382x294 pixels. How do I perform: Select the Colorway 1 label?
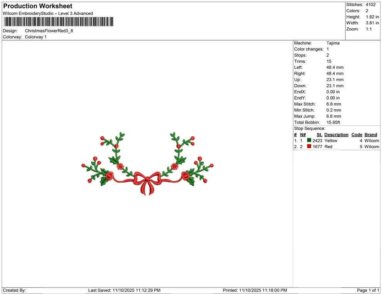[x=36, y=37]
